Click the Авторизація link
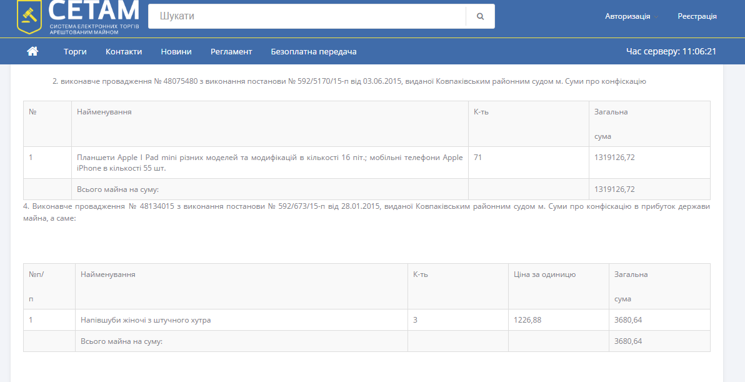 click(x=627, y=16)
